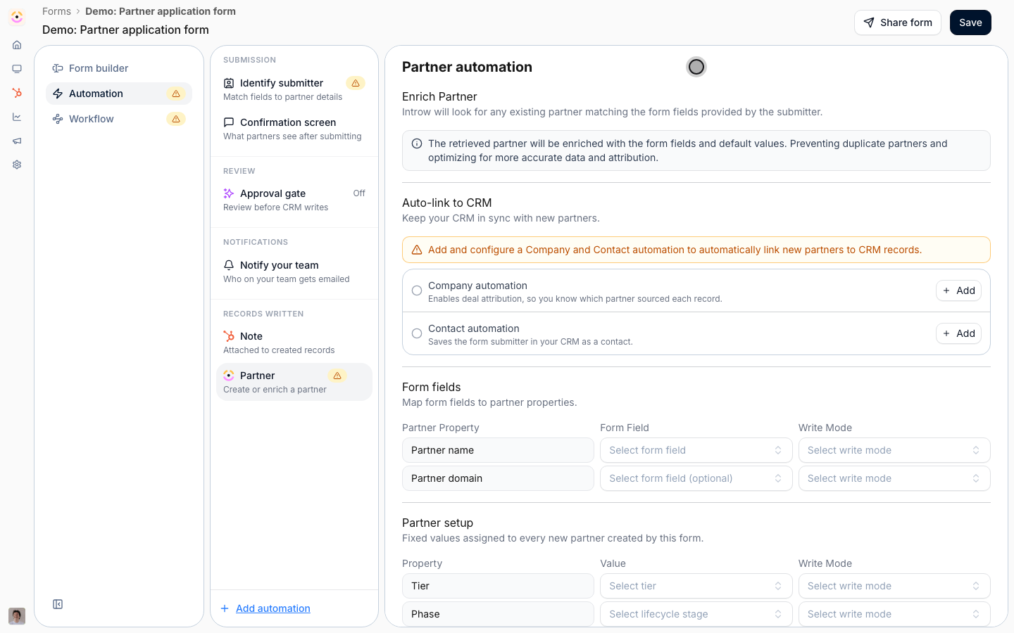The height and width of the screenshot is (633, 1014).
Task: Click the warning icon next to Automation
Action: coord(176,94)
